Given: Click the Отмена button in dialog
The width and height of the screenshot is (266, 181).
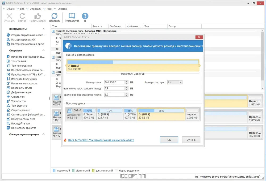Looking at the screenshot, I should [x=191, y=140].
